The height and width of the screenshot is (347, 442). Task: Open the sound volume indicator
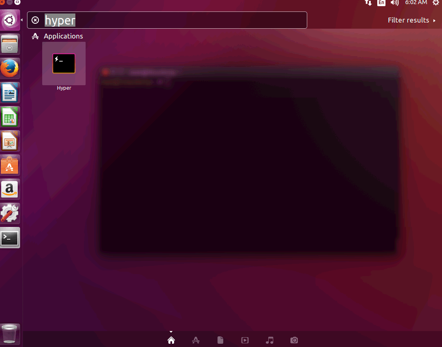coord(394,3)
